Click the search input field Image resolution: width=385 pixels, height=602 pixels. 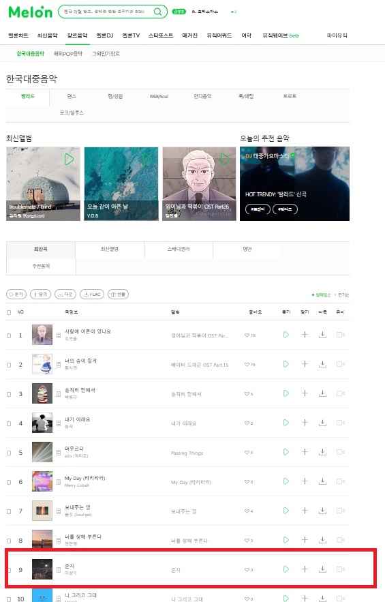106,12
